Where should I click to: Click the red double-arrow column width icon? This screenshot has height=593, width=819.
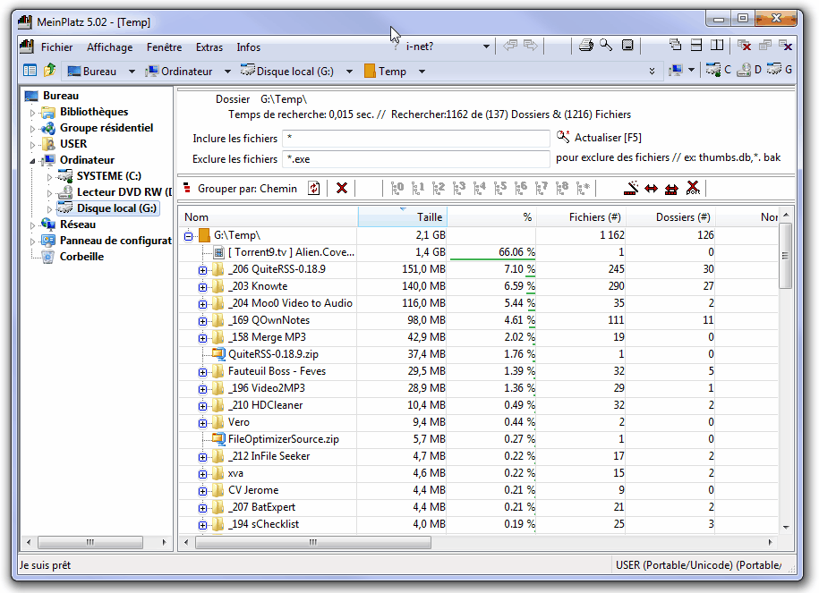point(651,189)
